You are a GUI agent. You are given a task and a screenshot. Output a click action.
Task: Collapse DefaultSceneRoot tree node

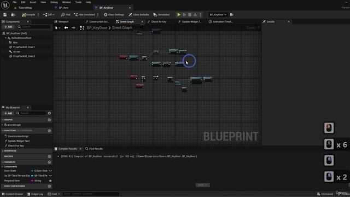(x=5, y=38)
